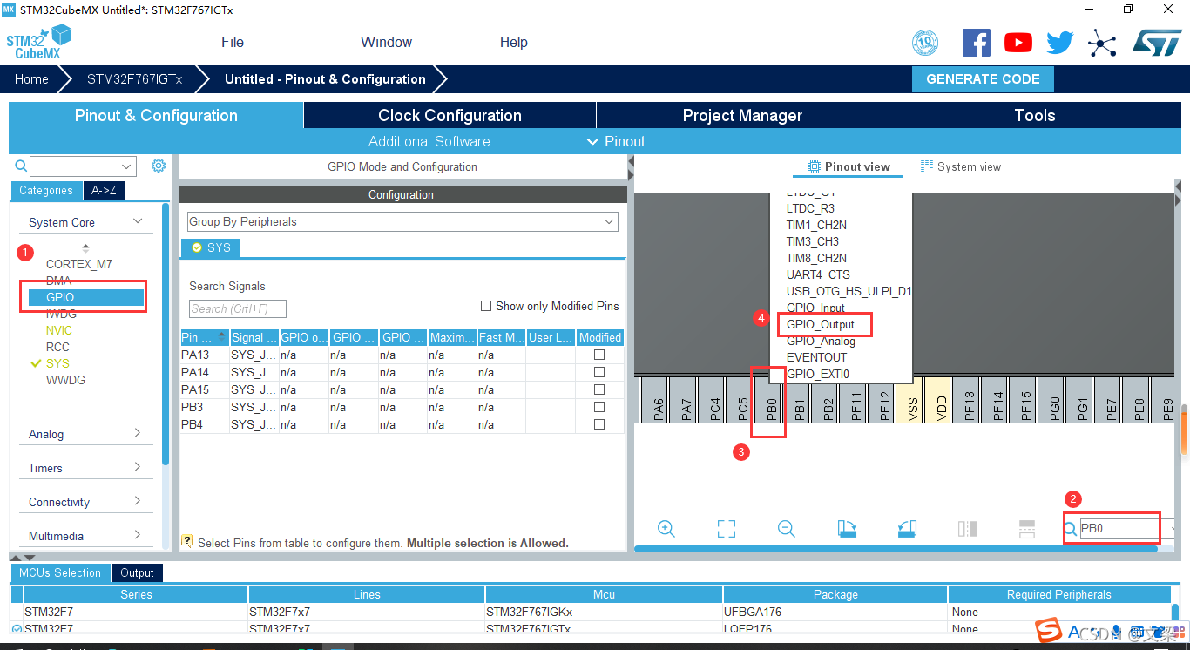Switch to Clock Configuration tab
1190x650 pixels.
click(450, 115)
